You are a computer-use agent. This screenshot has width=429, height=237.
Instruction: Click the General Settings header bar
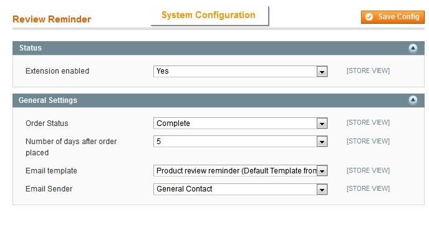click(218, 100)
